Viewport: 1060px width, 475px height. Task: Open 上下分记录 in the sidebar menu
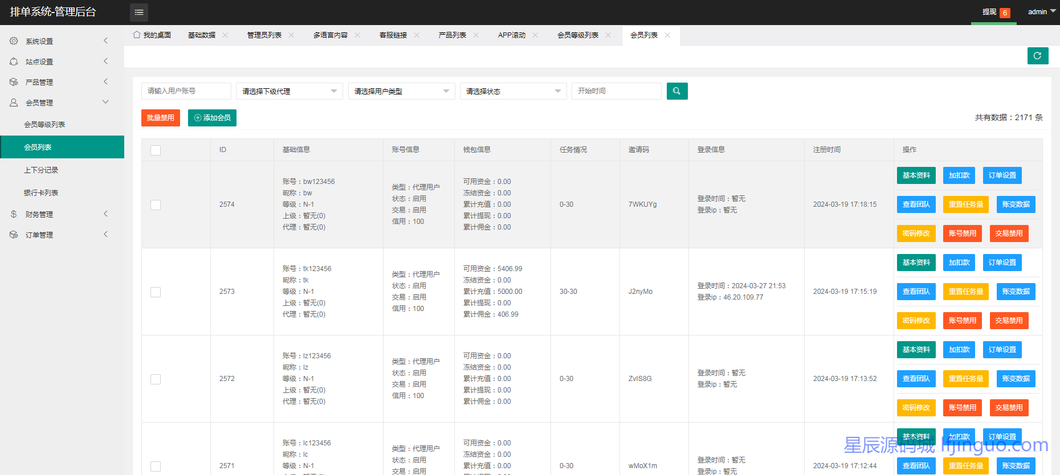pos(41,170)
